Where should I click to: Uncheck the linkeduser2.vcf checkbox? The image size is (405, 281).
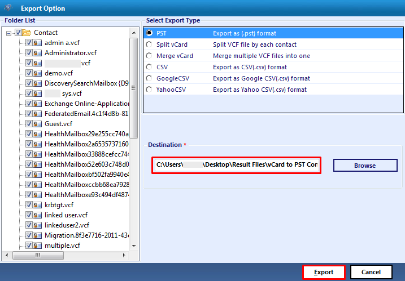[29, 225]
